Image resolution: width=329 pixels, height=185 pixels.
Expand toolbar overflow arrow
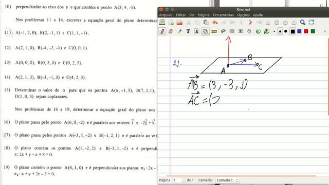coord(325,31)
